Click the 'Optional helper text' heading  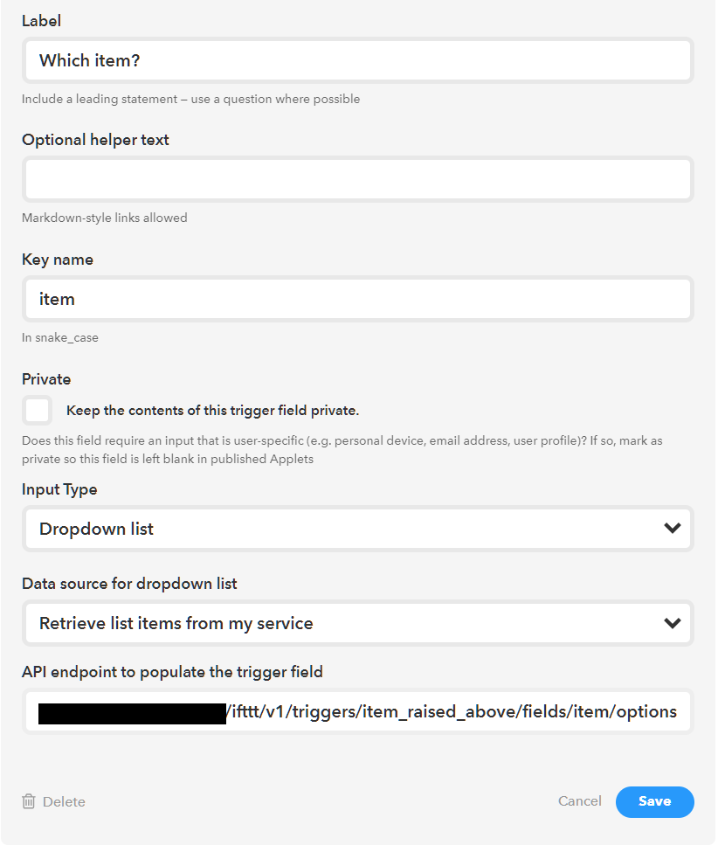click(95, 140)
